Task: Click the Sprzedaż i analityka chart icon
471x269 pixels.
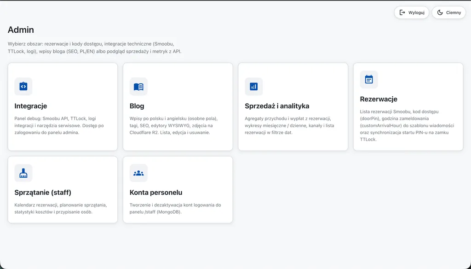Action: coord(254,87)
